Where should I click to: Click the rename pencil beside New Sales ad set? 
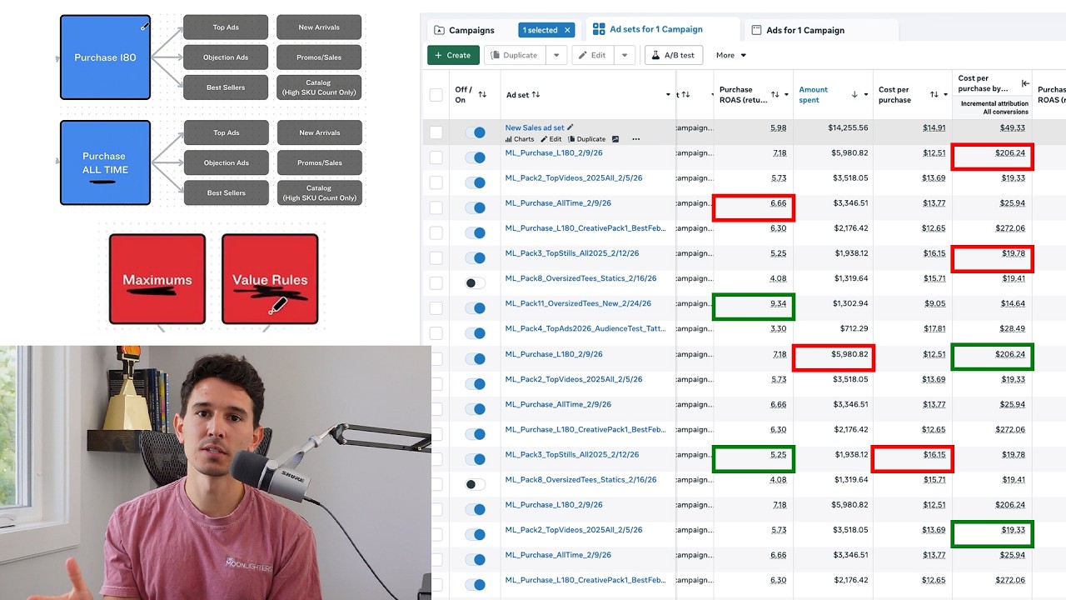[570, 127]
